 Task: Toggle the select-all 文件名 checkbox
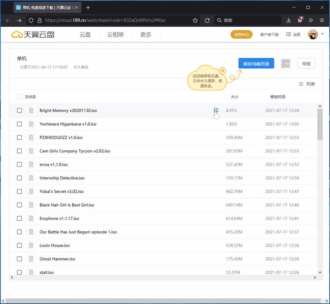pyautogui.click(x=19, y=97)
